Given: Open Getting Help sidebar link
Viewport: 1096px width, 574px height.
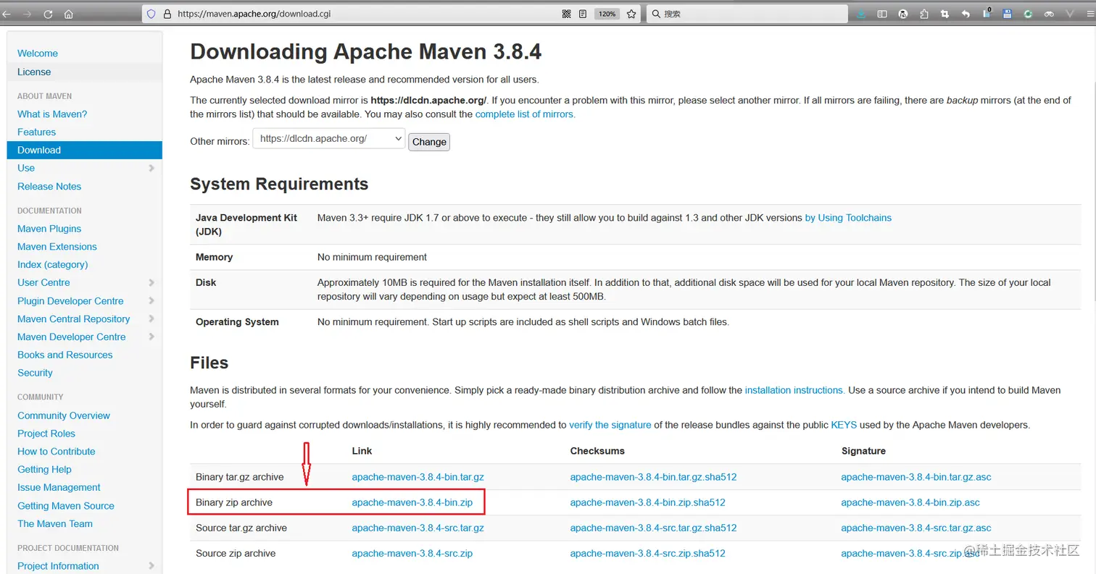Looking at the screenshot, I should [x=44, y=470].
